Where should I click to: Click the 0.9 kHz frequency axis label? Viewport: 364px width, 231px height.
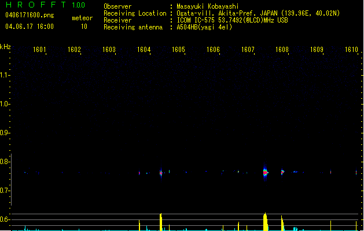5,133
